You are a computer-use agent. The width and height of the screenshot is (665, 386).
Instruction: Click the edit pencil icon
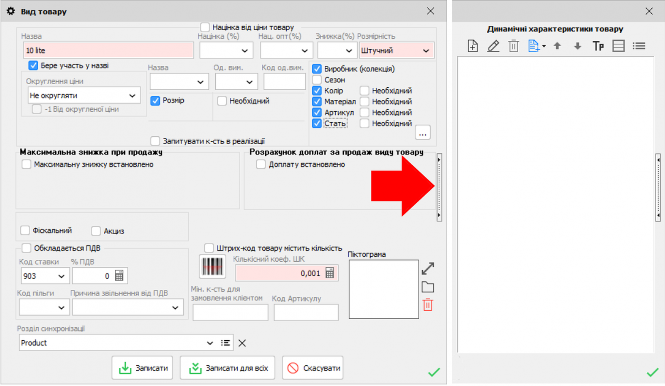coord(493,46)
